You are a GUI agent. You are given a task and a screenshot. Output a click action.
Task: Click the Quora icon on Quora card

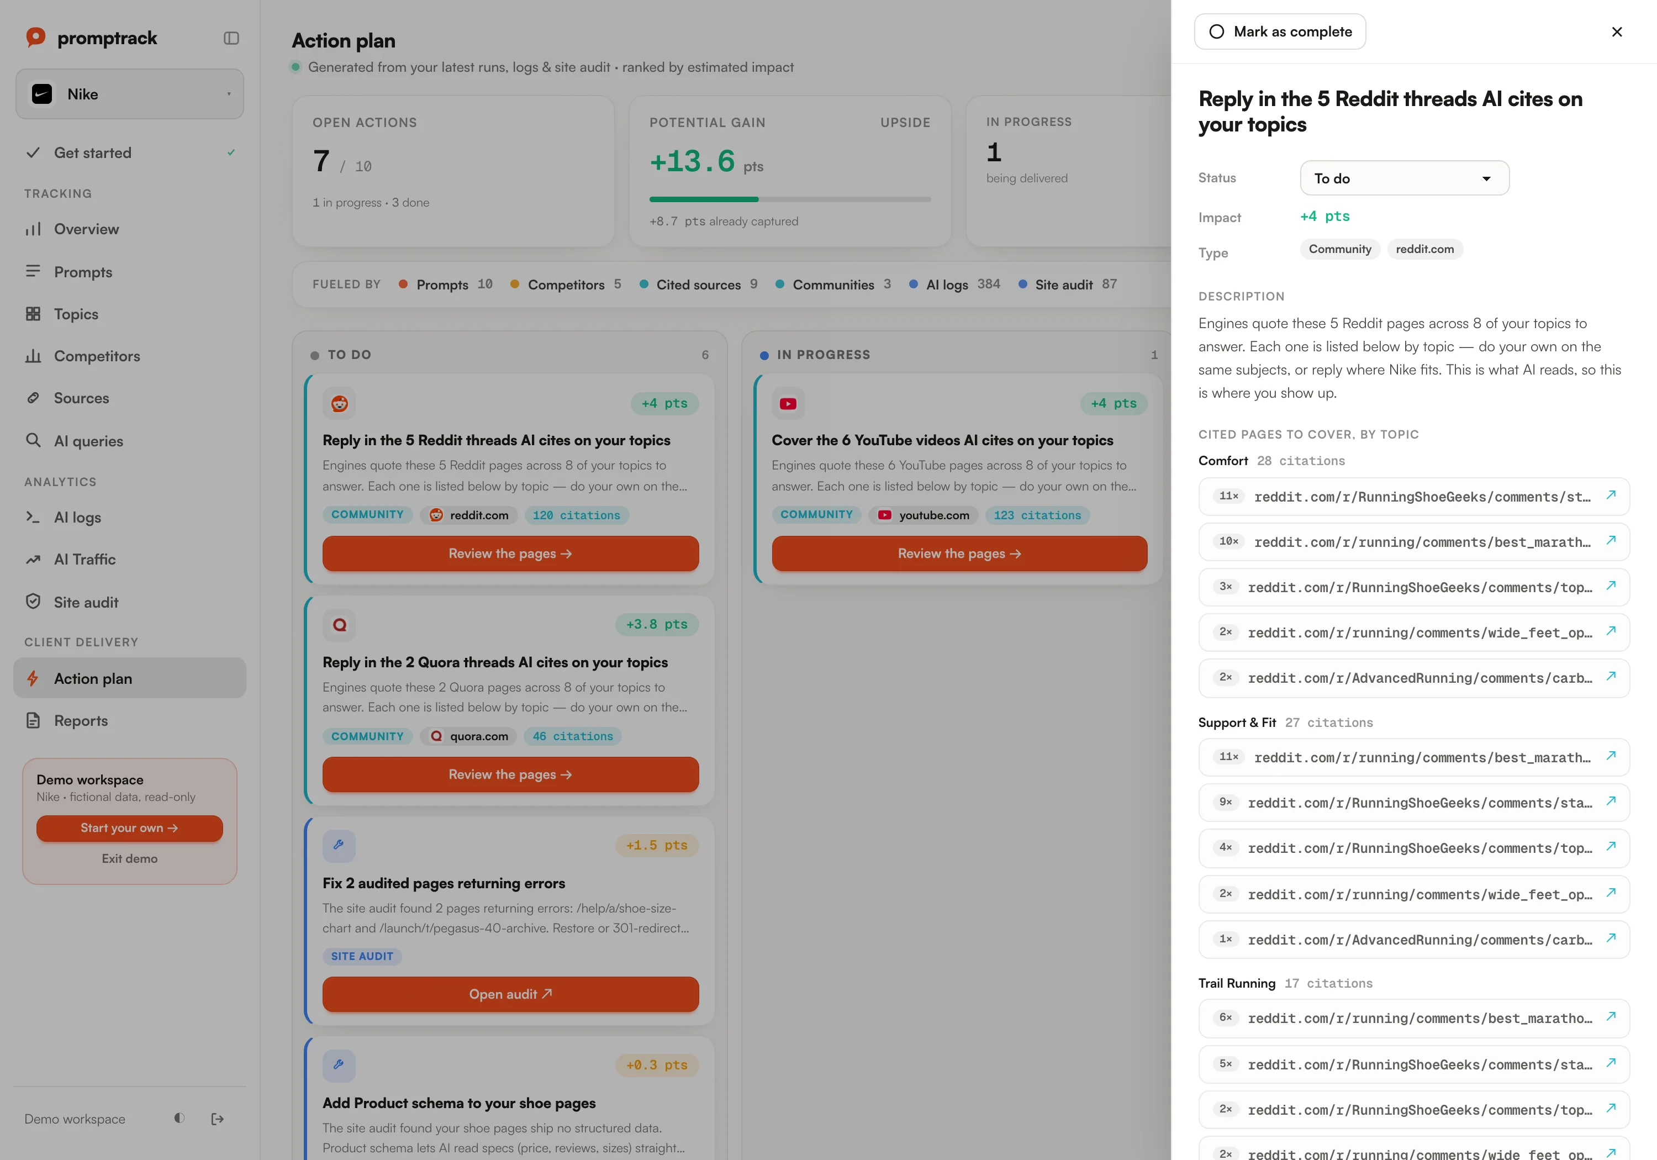point(339,624)
